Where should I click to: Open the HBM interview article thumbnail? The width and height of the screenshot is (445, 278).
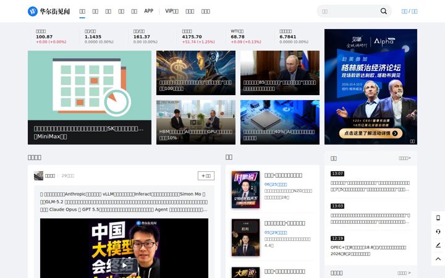[x=196, y=122]
